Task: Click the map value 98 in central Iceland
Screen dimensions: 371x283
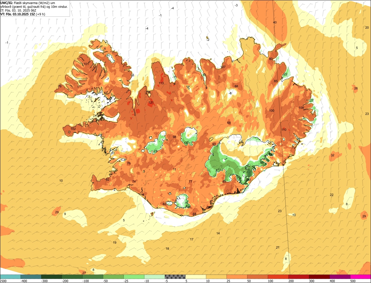Action: (174, 137)
